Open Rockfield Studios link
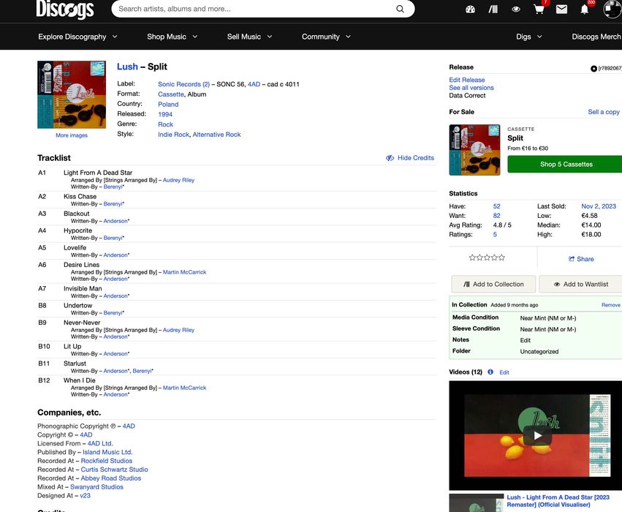 coord(107,461)
